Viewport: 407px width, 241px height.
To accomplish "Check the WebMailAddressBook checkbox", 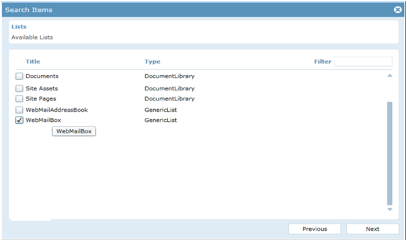I will click(19, 110).
